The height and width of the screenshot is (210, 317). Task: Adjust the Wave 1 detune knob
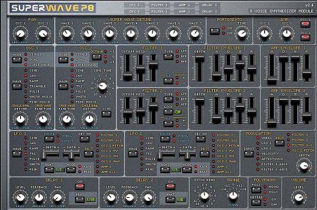pos(66,34)
